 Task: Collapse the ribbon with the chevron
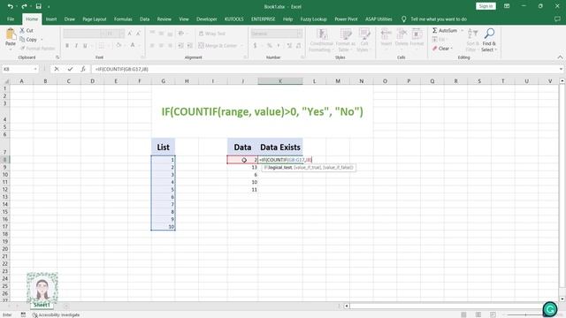tap(560, 57)
